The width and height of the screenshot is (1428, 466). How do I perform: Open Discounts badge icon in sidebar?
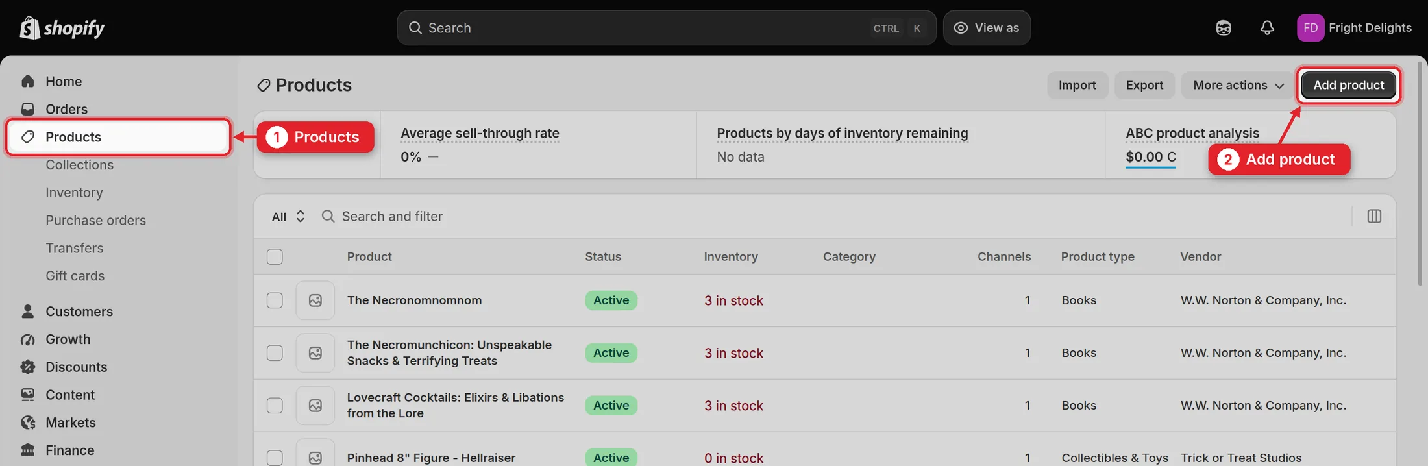[27, 367]
